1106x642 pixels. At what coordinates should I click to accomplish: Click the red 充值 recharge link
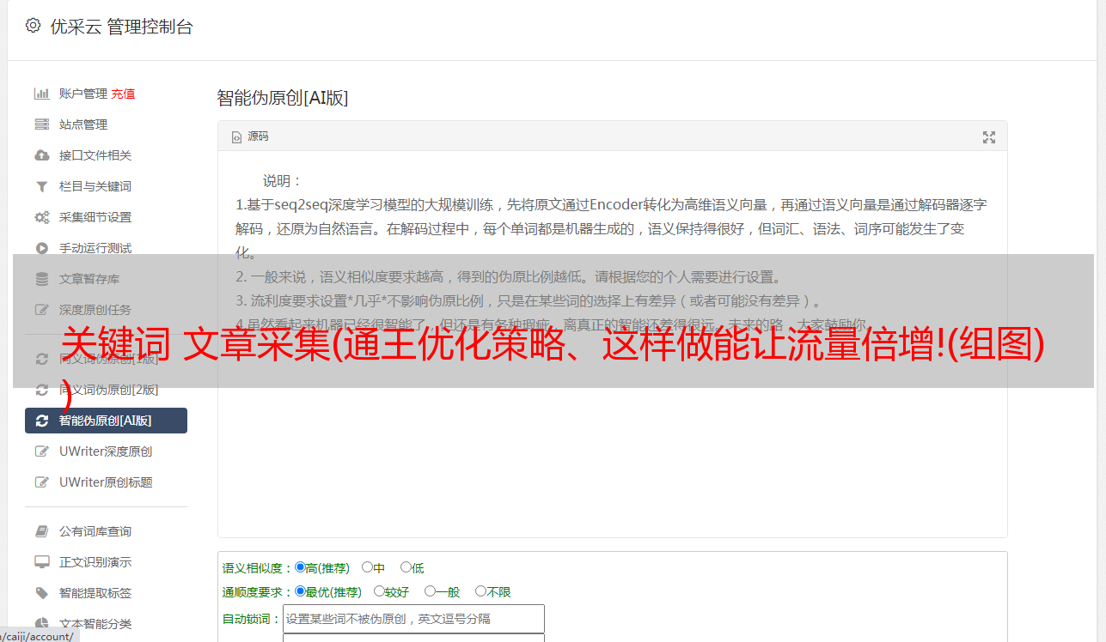(x=123, y=94)
